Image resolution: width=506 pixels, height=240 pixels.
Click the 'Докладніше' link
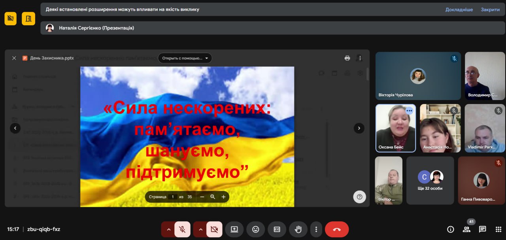click(459, 9)
